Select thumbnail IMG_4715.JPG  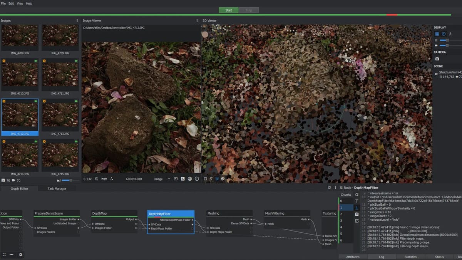tap(60, 157)
